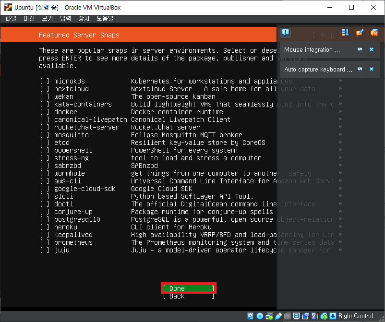
Task: Click 'CLI client for Heroku' description
Action: tap(171, 227)
